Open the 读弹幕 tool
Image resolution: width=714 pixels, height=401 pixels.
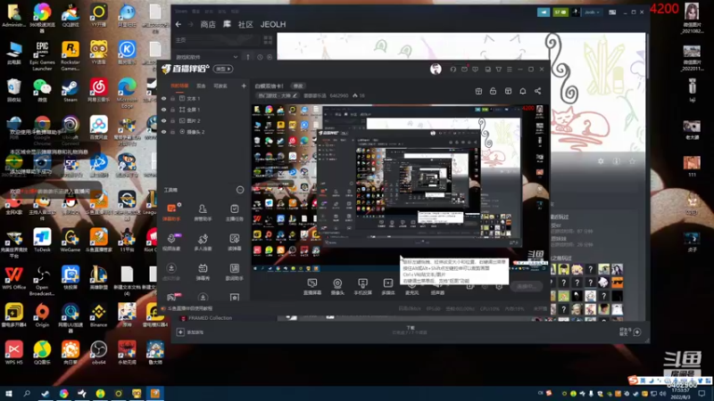point(235,241)
